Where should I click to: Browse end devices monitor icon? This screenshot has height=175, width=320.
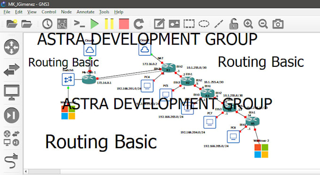pyautogui.click(x=12, y=92)
